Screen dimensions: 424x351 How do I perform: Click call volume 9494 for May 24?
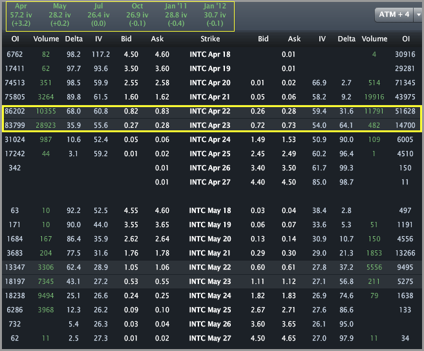[46, 296]
